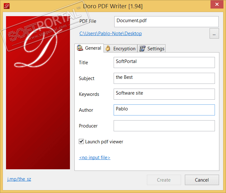Click the General tab's document icon

[x=80, y=48]
